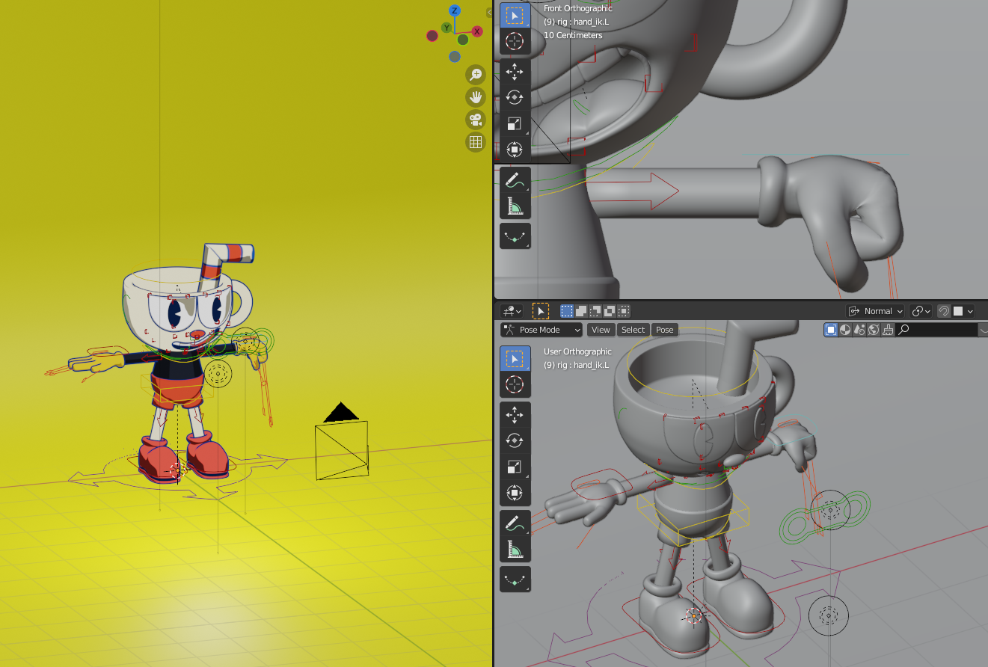The height and width of the screenshot is (667, 988).
Task: Select Cursor tool in Front Orthographic toolbar
Action: pos(515,41)
